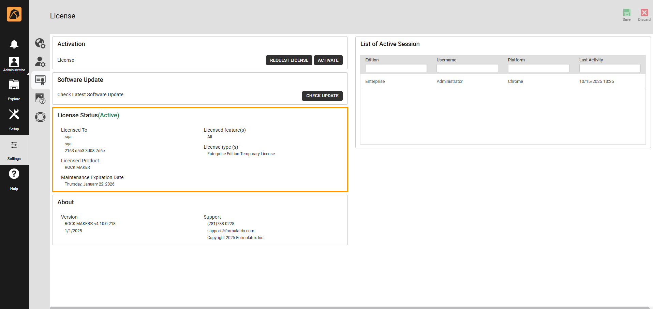This screenshot has height=309, width=653.
Task: Open the support lifebuoy icon
Action: pyautogui.click(x=40, y=117)
